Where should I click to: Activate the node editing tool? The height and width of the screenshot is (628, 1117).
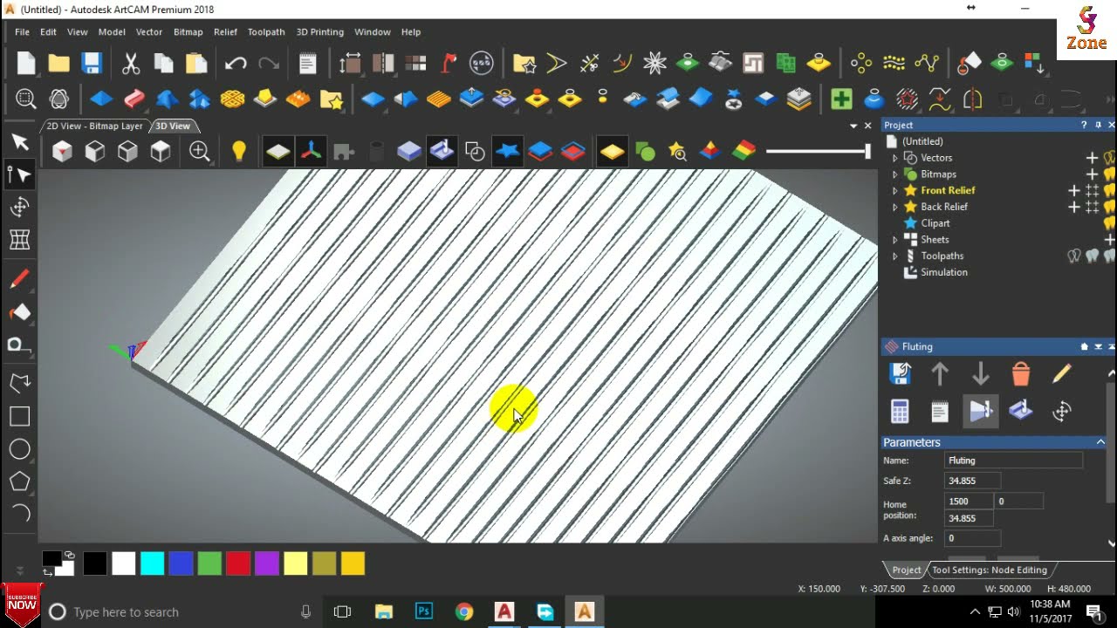19,174
